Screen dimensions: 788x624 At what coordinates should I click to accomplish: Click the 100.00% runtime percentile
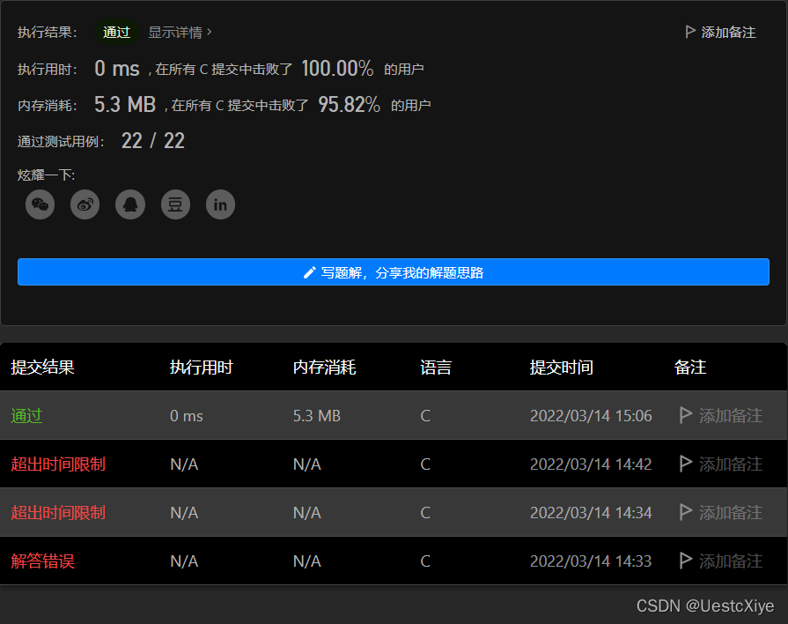pyautogui.click(x=337, y=68)
